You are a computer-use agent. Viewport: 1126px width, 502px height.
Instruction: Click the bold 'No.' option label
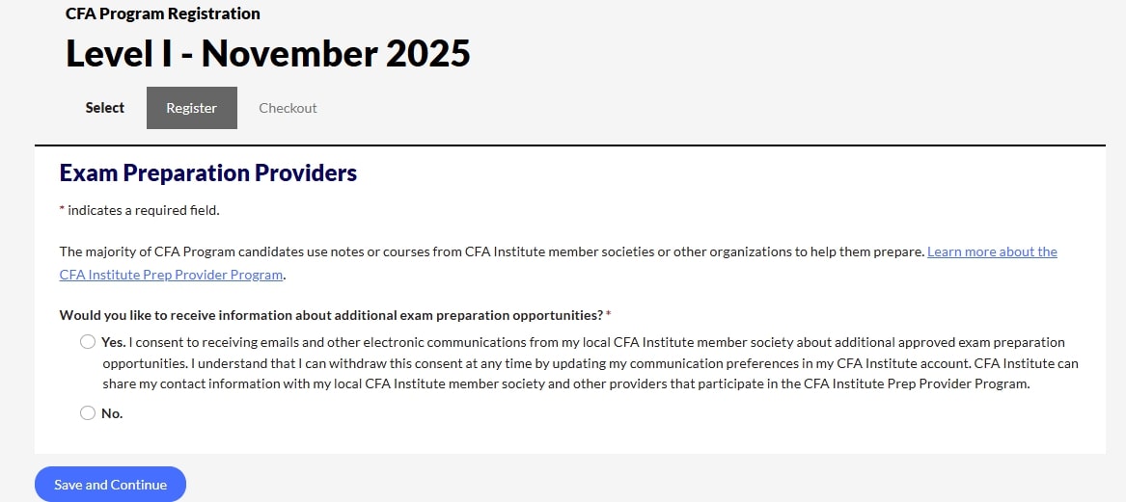point(112,413)
